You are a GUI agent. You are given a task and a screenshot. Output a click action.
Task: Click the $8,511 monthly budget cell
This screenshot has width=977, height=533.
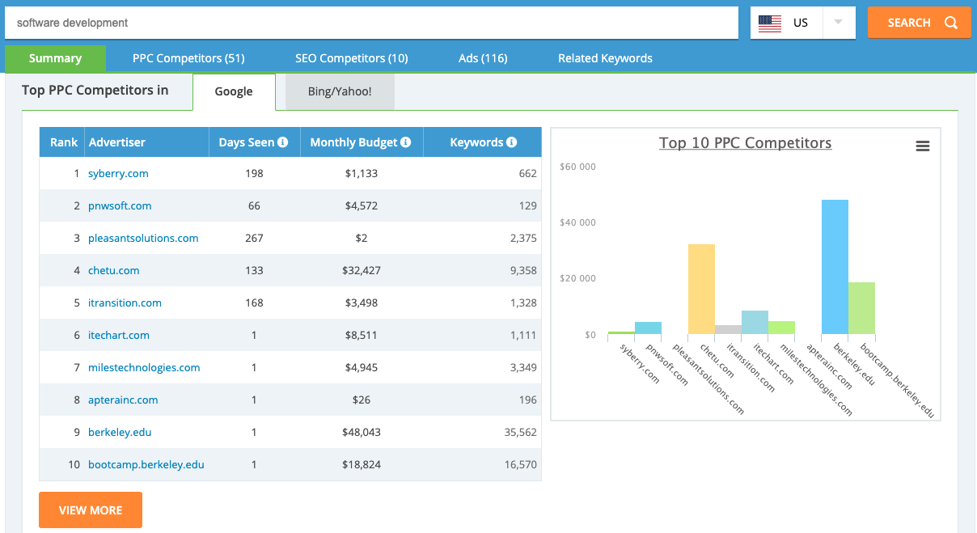360,335
